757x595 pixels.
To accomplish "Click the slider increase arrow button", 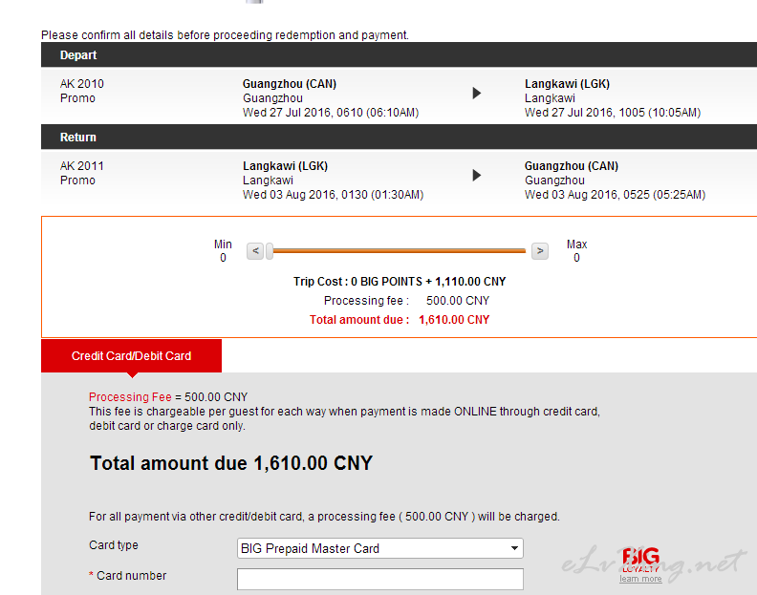I will (540, 251).
